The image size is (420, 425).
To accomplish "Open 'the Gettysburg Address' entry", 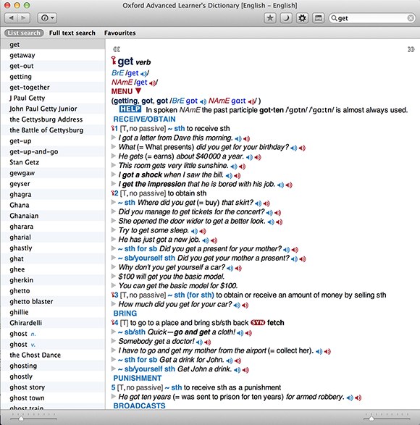I will (53, 119).
